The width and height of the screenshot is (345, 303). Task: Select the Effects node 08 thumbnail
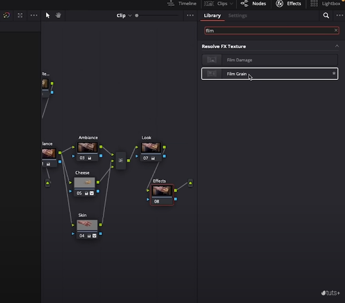point(162,191)
